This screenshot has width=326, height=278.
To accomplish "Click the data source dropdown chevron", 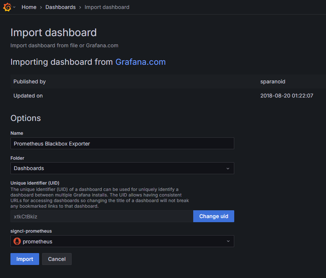I will (x=228, y=241).
